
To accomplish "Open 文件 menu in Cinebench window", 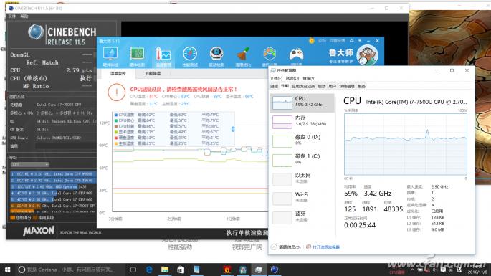I will (x=12, y=16).
